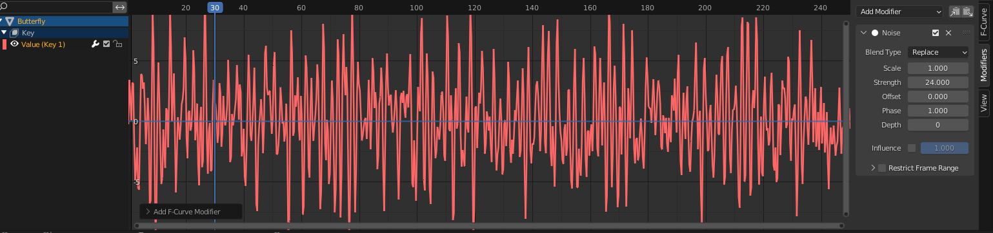This screenshot has height=233, width=993.
Task: Remove the Noise modifier with X
Action: point(948,33)
